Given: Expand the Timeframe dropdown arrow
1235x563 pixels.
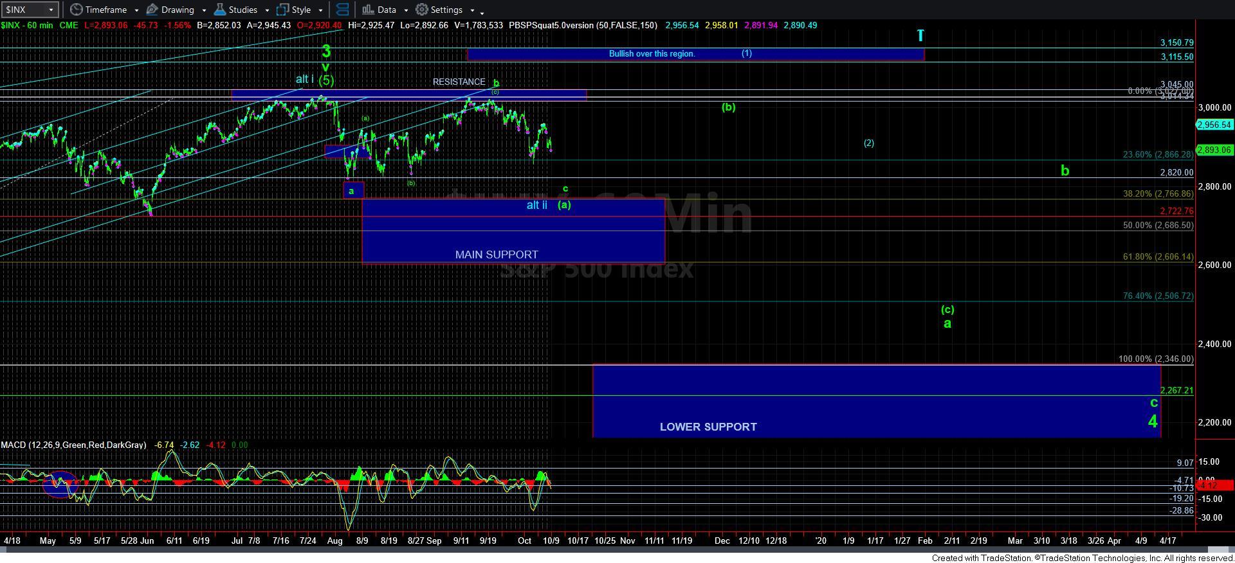Looking at the screenshot, I should point(136,10).
